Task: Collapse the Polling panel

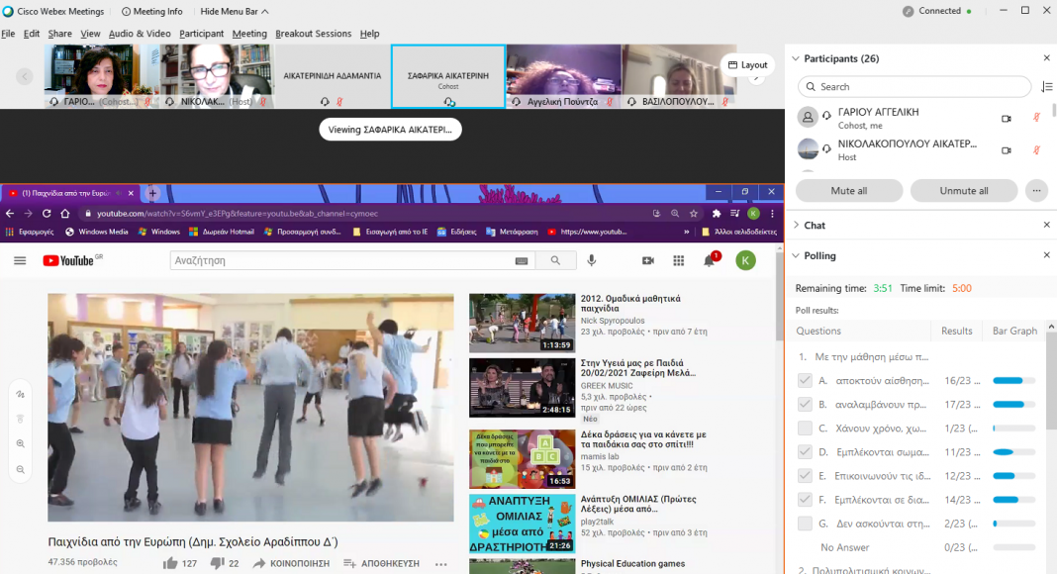Action: click(x=794, y=255)
